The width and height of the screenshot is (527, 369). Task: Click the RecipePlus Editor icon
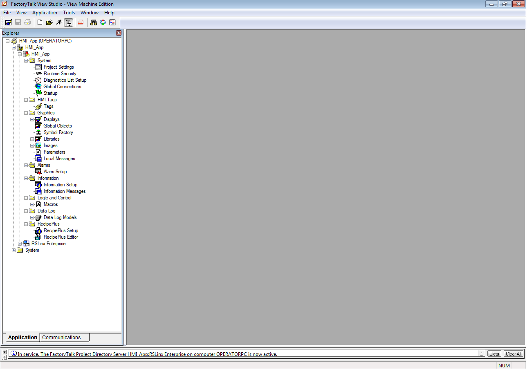pos(38,237)
